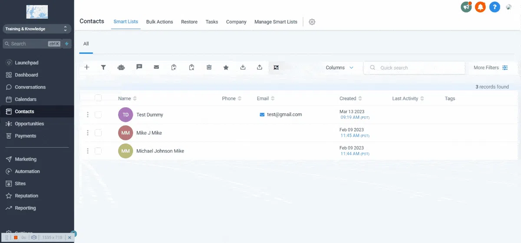Click the lightning bolt quick actions icon
This screenshot has width=521, height=243.
pyautogui.click(x=67, y=44)
